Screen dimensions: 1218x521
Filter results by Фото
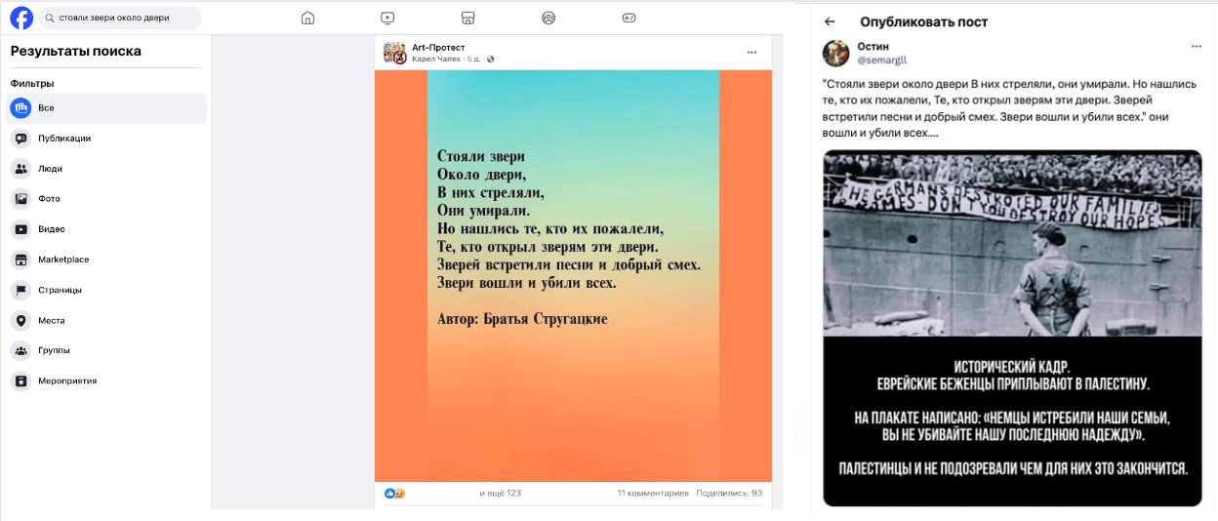(107, 199)
